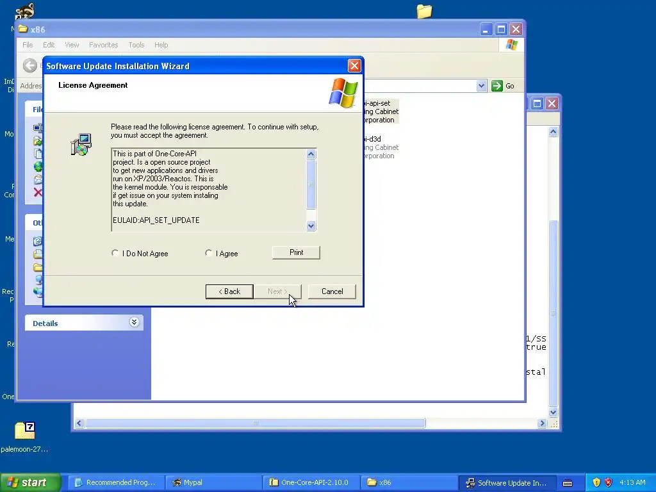Click the Go button in address bar
Viewport: 656px width, 492px height.
503,86
